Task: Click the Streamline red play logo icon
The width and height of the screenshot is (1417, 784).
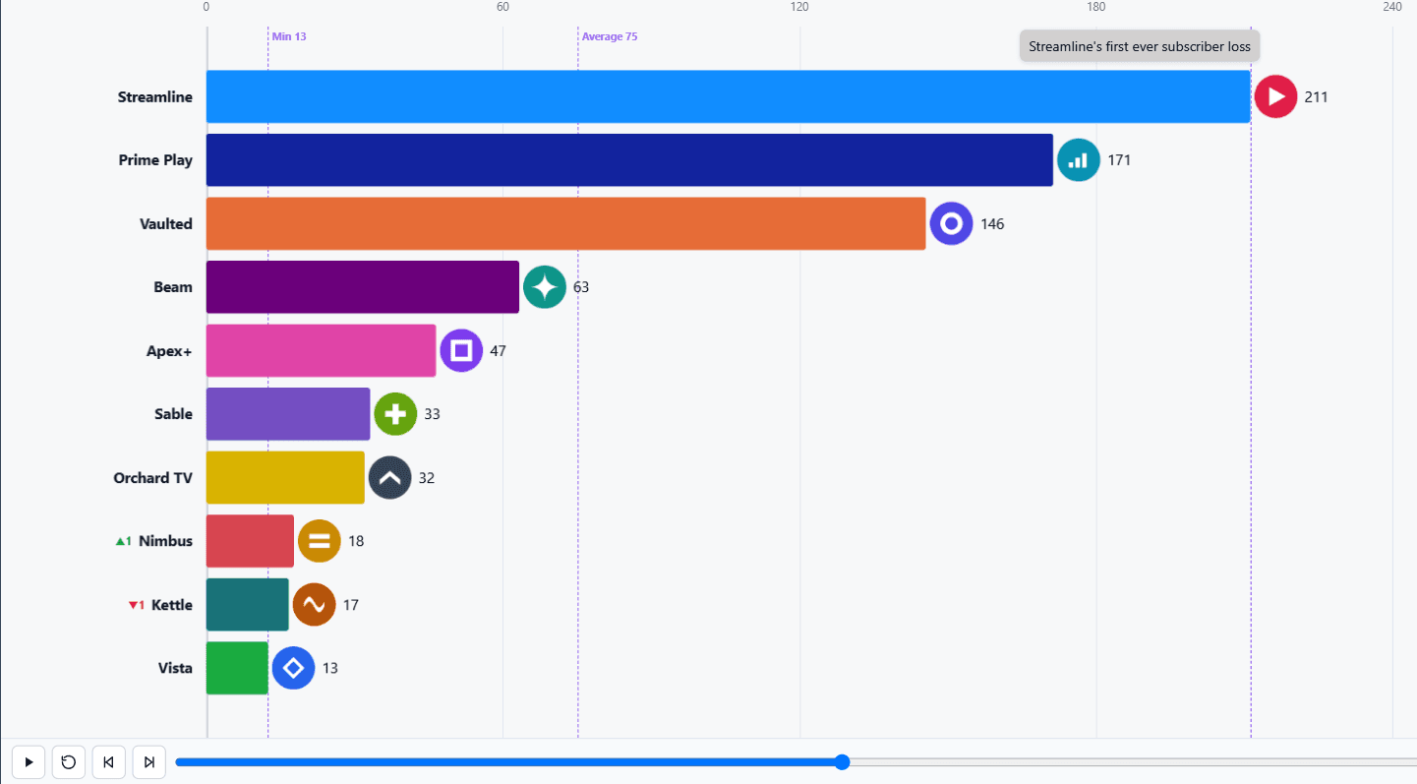Action: (1275, 96)
